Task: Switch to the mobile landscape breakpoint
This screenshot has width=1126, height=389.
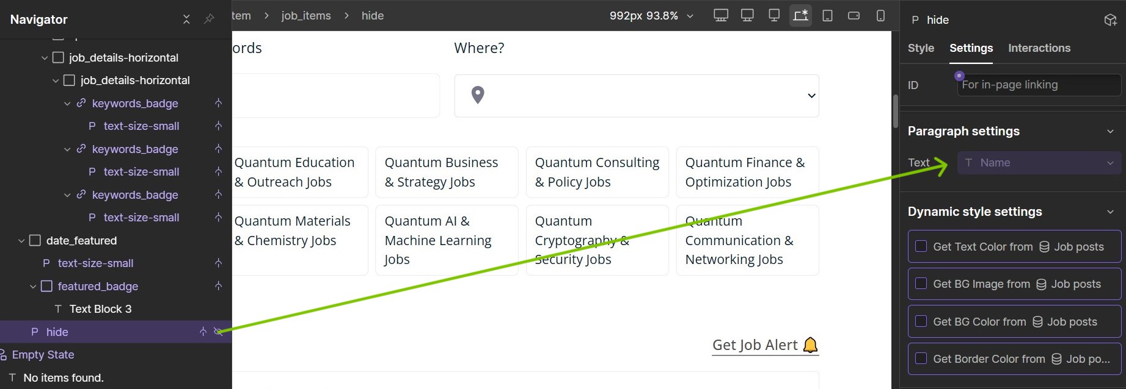Action: point(854,16)
